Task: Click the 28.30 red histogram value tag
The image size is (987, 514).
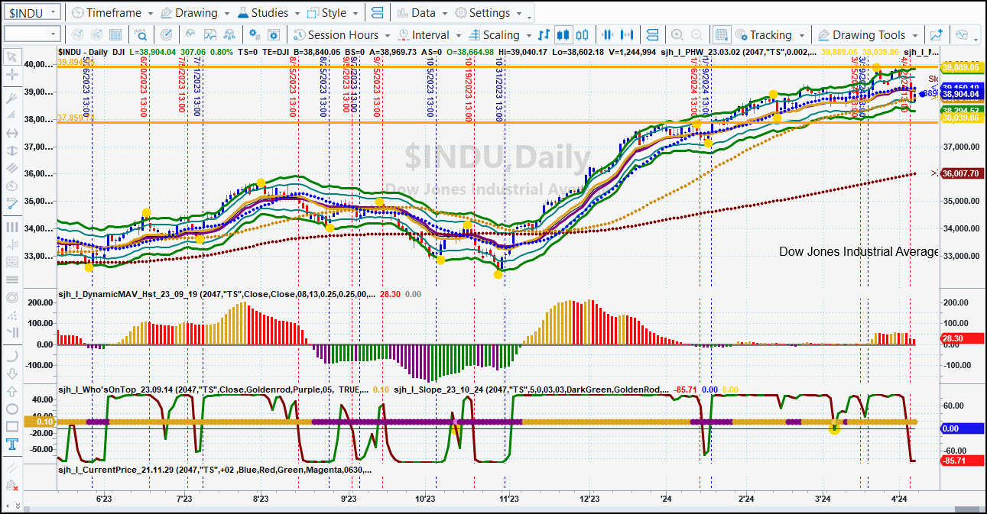Action: pyautogui.click(x=962, y=338)
